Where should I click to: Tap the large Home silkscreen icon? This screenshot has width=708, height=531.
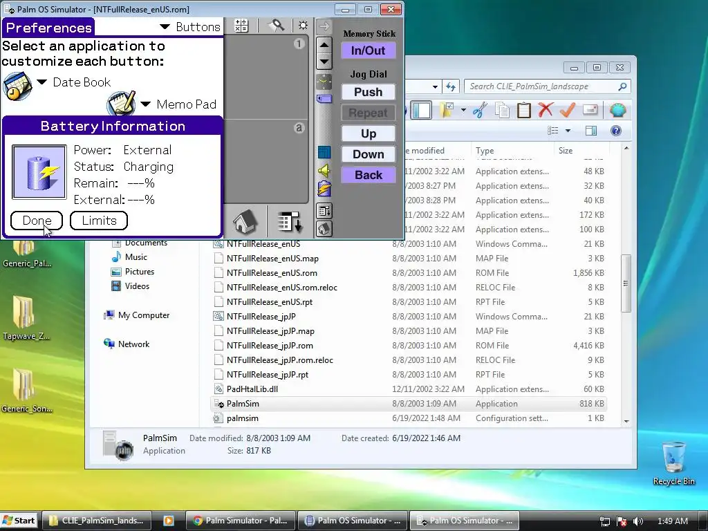pos(245,222)
